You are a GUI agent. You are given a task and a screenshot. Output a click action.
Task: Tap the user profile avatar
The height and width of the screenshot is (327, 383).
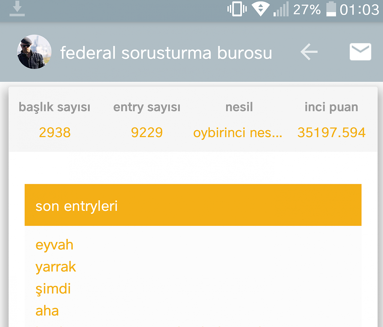[x=34, y=52]
